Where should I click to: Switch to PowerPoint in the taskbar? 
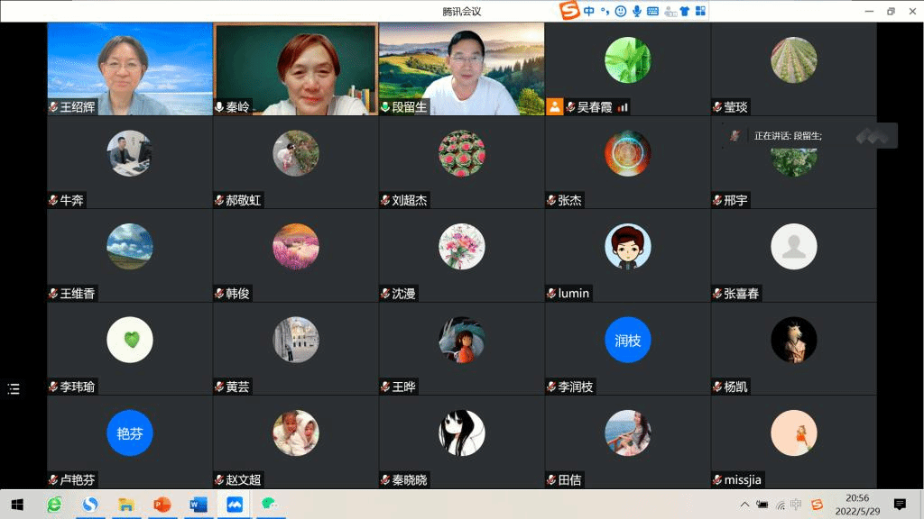coord(162,504)
